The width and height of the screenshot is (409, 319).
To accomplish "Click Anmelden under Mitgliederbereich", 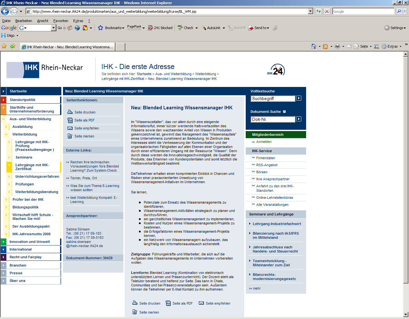I will [x=264, y=142].
